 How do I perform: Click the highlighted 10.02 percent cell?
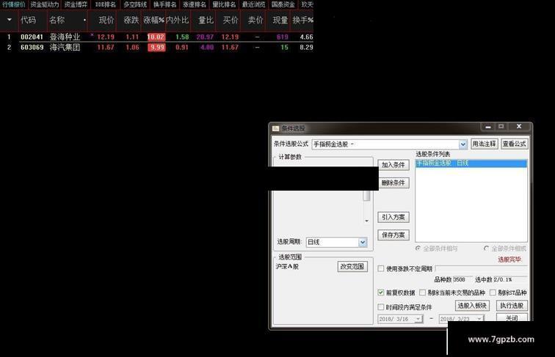[x=156, y=37]
